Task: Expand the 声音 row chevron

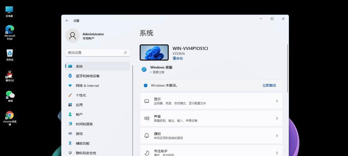Action: [x=277, y=119]
